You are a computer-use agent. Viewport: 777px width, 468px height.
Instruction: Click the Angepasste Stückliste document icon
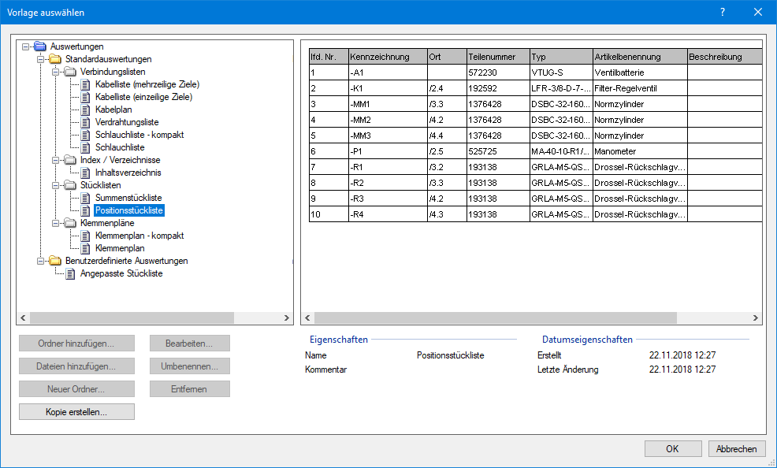click(71, 273)
